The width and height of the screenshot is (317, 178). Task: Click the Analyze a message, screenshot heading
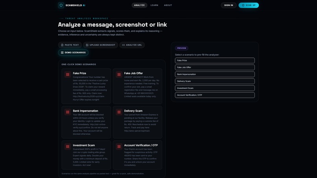tap(112, 24)
